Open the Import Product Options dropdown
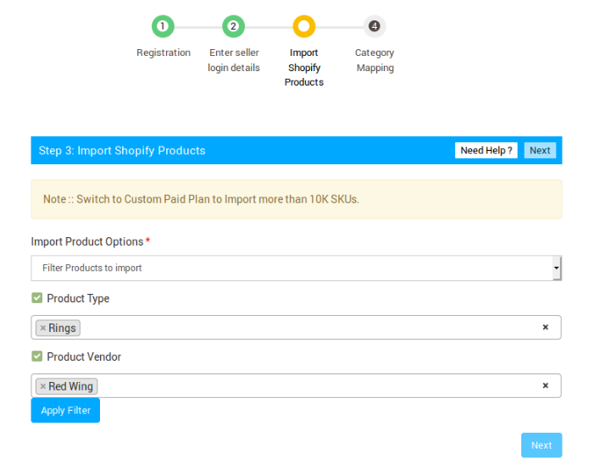594x459 pixels. tap(297, 268)
